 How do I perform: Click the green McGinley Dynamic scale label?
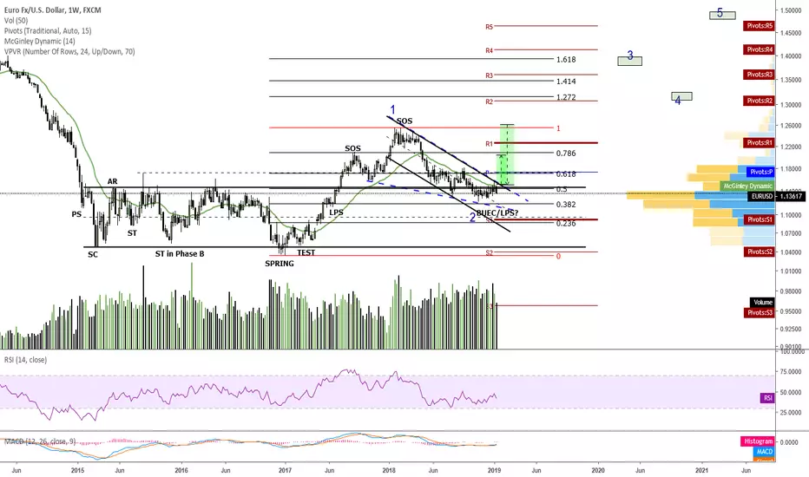click(747, 186)
